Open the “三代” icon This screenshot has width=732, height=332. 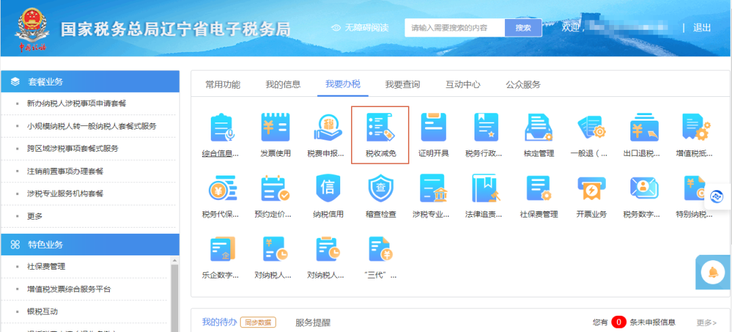(x=381, y=249)
